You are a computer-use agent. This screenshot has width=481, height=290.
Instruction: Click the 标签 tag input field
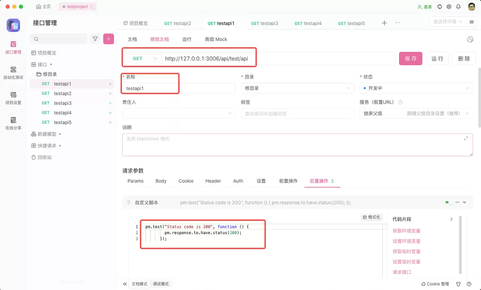[297, 113]
